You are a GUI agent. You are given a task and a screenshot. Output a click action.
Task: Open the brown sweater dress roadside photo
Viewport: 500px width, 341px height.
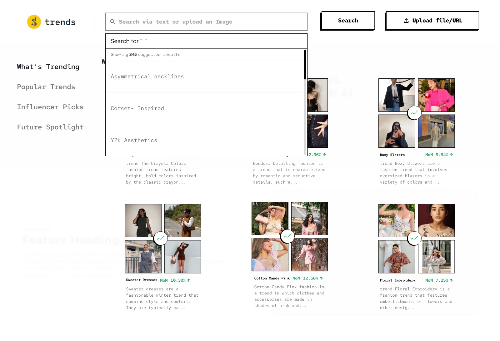[x=183, y=221]
